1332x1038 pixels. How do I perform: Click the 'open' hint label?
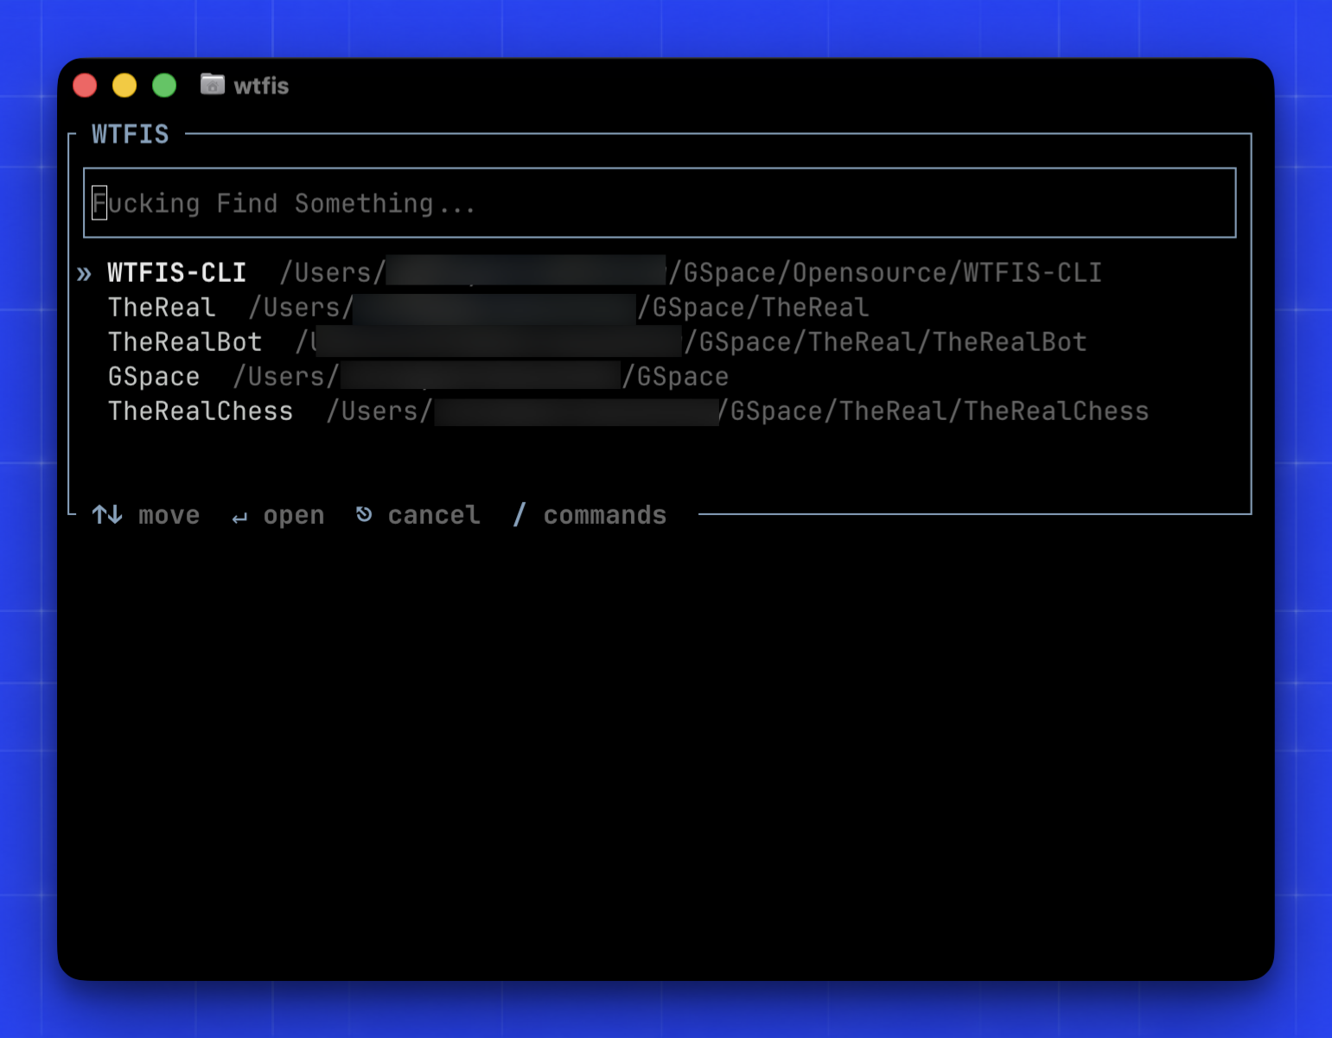click(x=294, y=517)
